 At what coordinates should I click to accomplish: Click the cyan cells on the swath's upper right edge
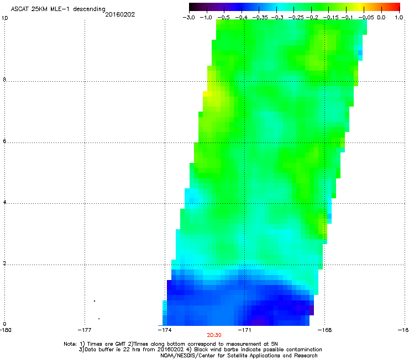tap(360, 52)
